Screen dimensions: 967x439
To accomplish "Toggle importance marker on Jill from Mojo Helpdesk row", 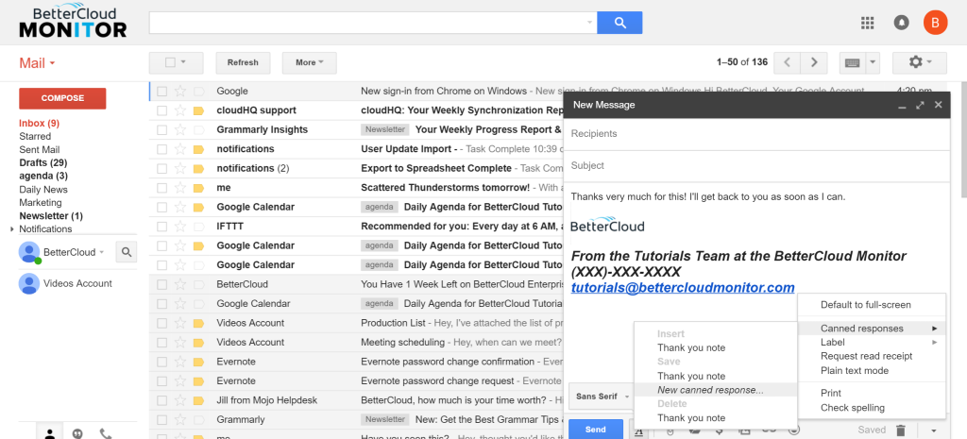I will click(198, 401).
